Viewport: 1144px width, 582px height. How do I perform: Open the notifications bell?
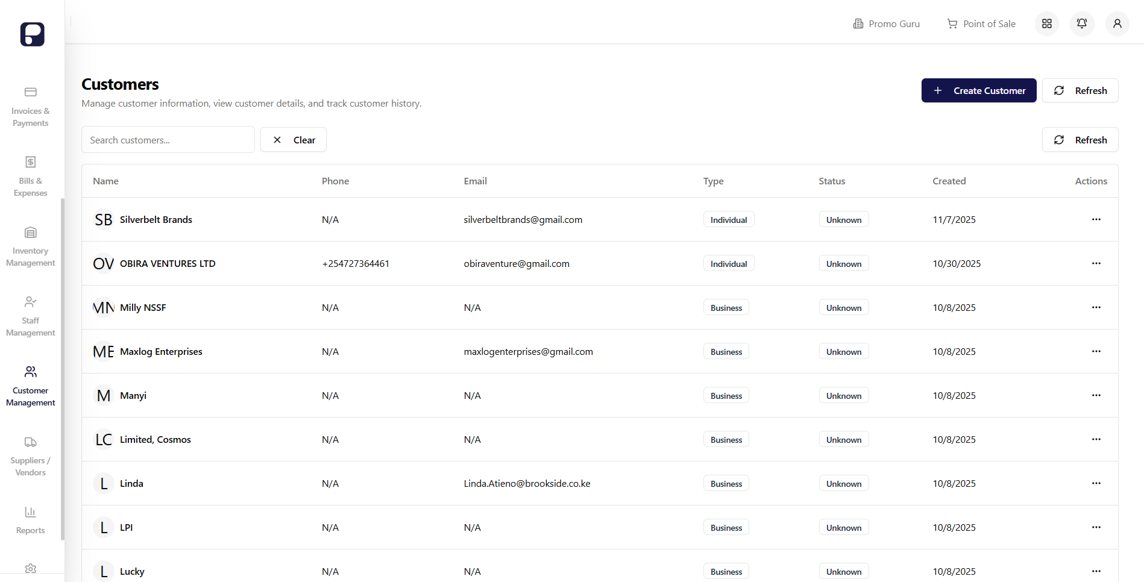1081,23
